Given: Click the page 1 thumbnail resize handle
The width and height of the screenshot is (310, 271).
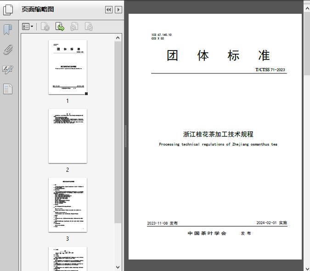Looking at the screenshot, I should pyautogui.click(x=86, y=94).
